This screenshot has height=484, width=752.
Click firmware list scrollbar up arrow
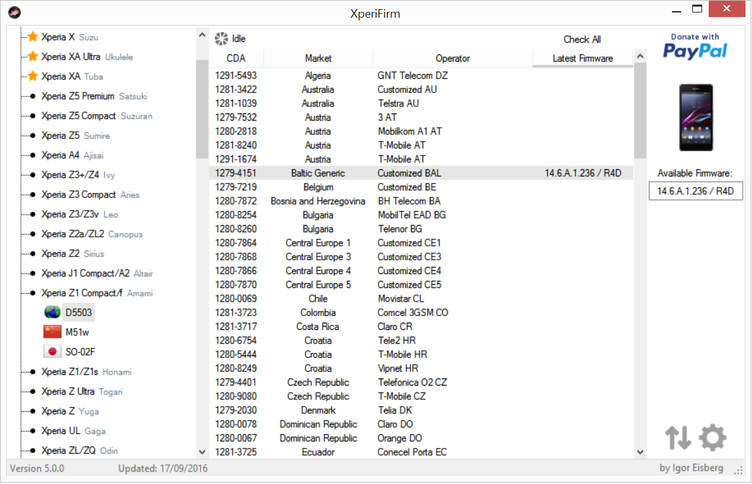pyautogui.click(x=640, y=56)
